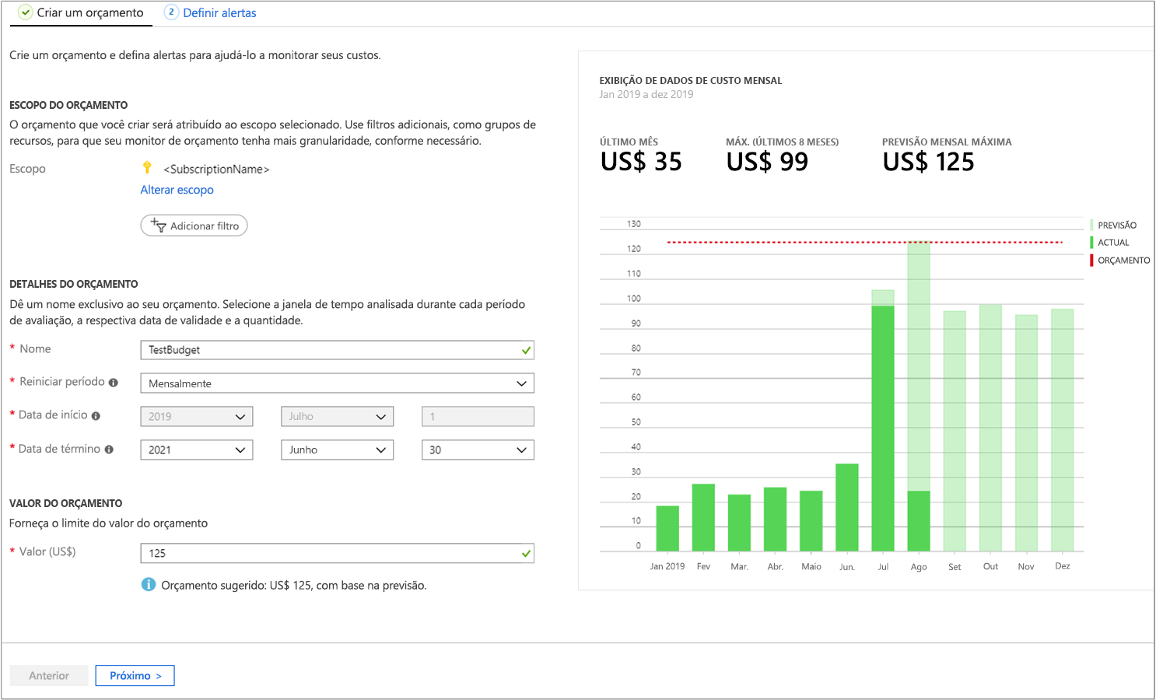This screenshot has width=1156, height=700.
Task: Click the Nome field containing TestBudget
Action: tap(337, 350)
